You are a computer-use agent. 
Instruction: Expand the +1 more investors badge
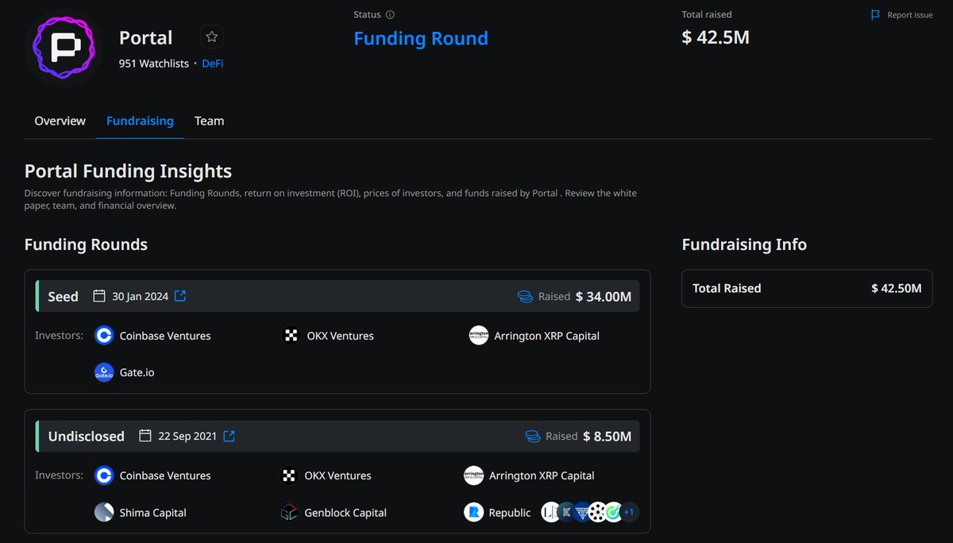point(629,513)
